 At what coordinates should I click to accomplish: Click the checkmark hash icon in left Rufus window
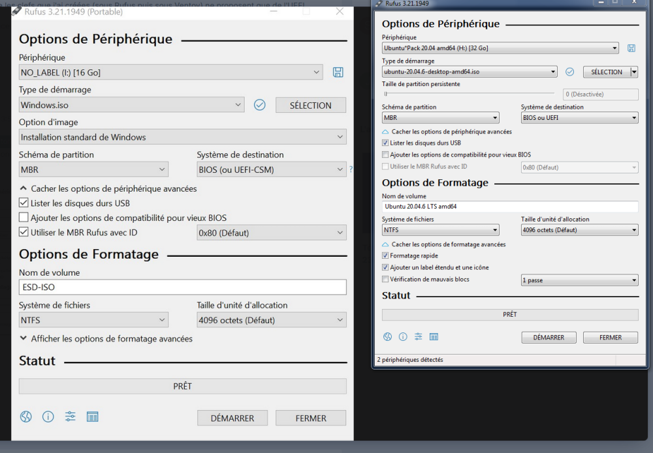click(x=259, y=105)
